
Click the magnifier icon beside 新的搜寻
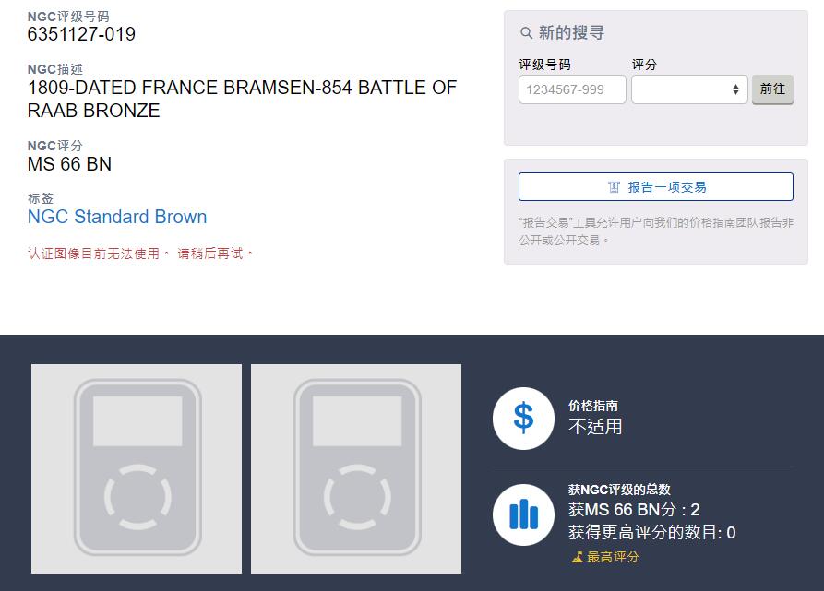tap(527, 33)
